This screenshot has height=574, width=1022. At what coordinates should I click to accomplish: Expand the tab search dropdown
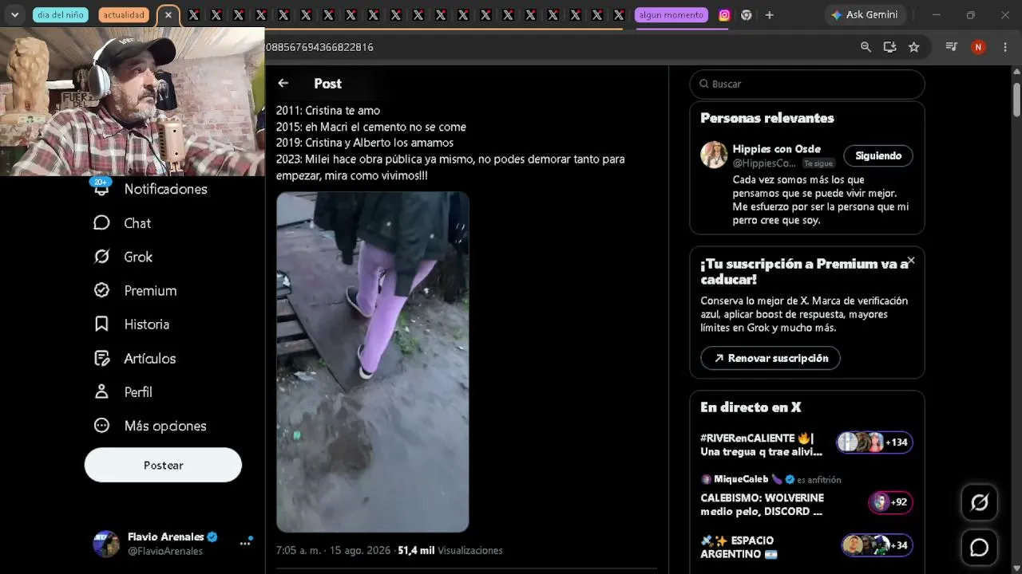click(x=14, y=15)
